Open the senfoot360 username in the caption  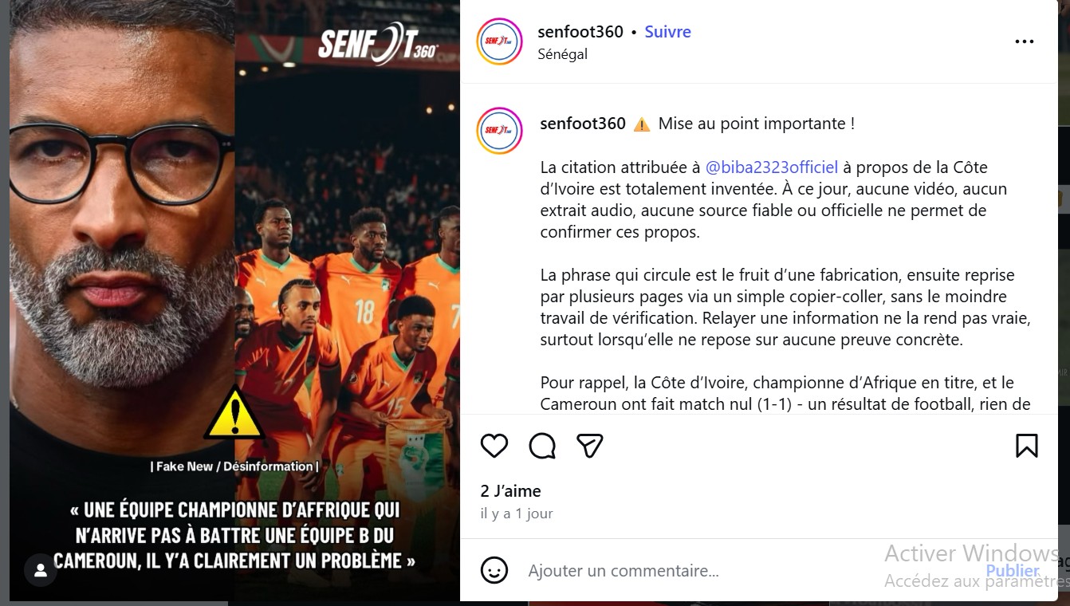(x=583, y=124)
